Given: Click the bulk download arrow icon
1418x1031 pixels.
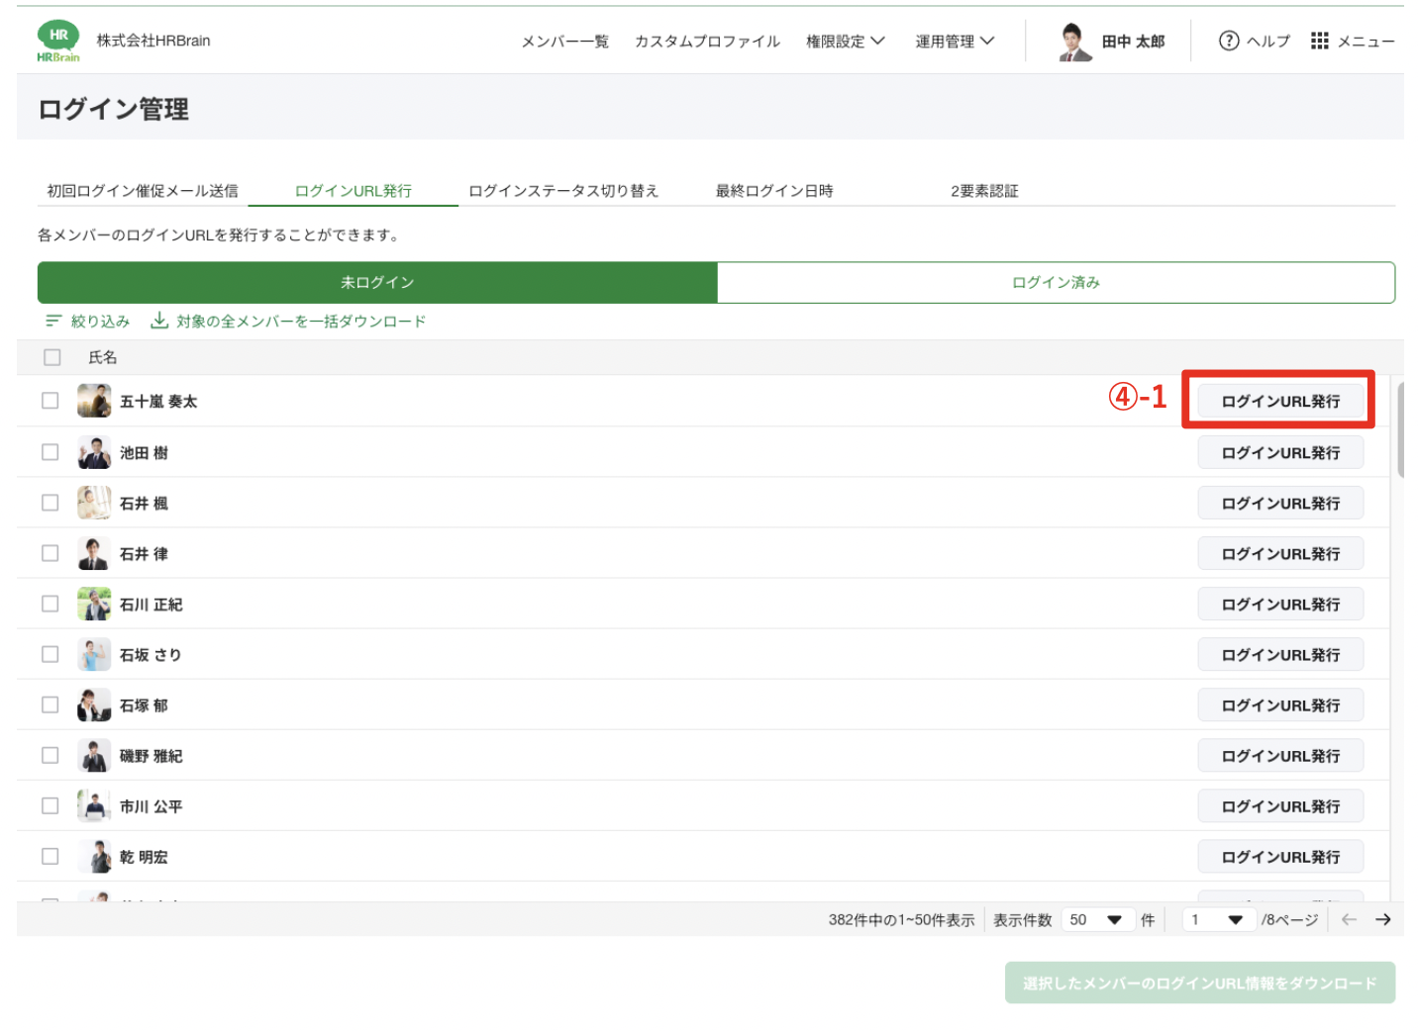Looking at the screenshot, I should 159,321.
